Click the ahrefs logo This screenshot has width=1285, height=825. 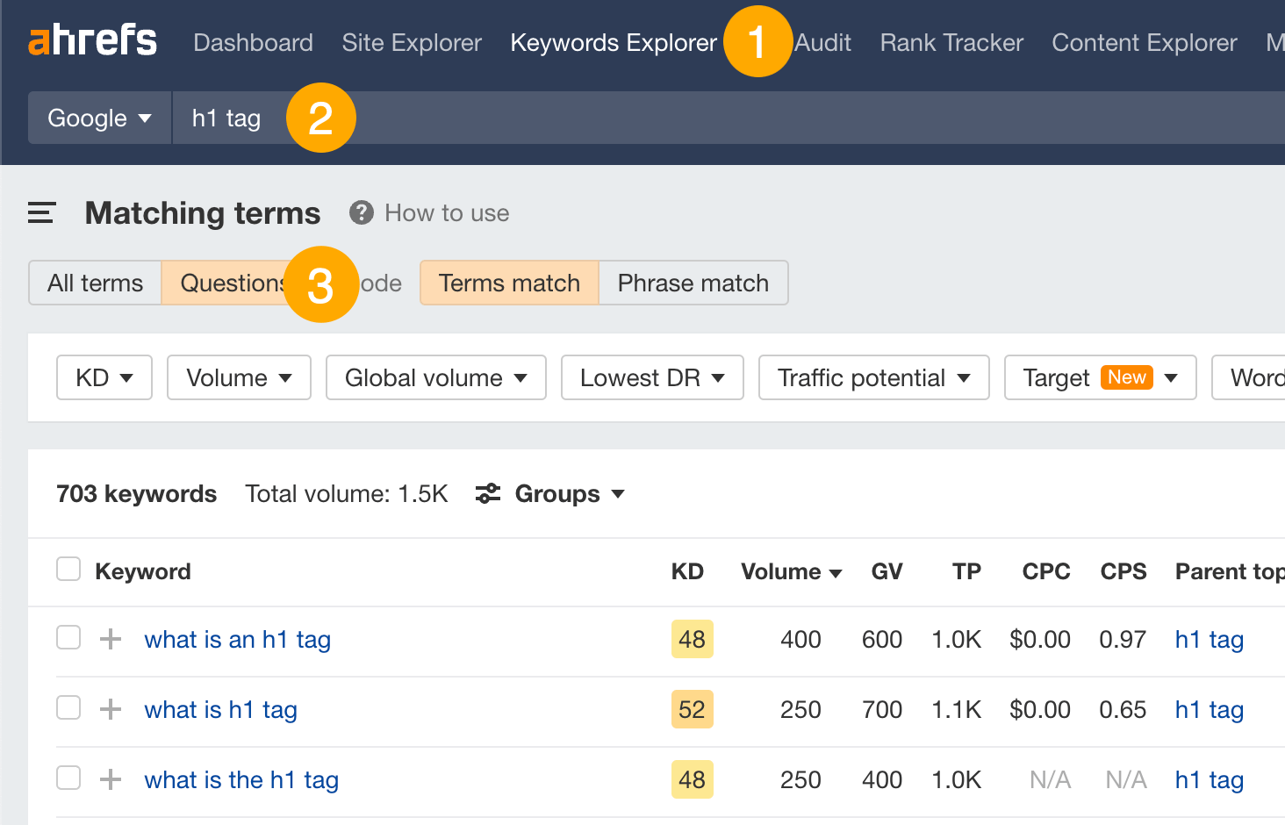click(92, 39)
